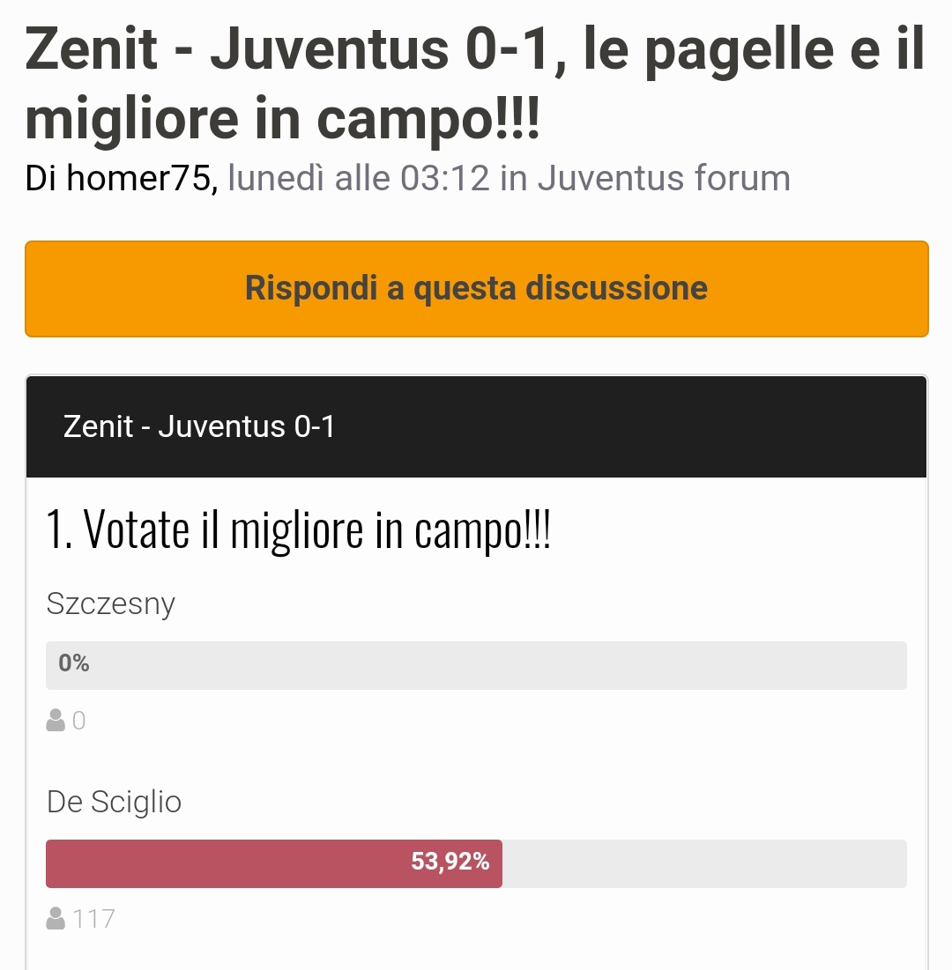952x970 pixels.
Task: Click the dark poll header Zenit - Juventus 0-1
Action: click(x=476, y=426)
